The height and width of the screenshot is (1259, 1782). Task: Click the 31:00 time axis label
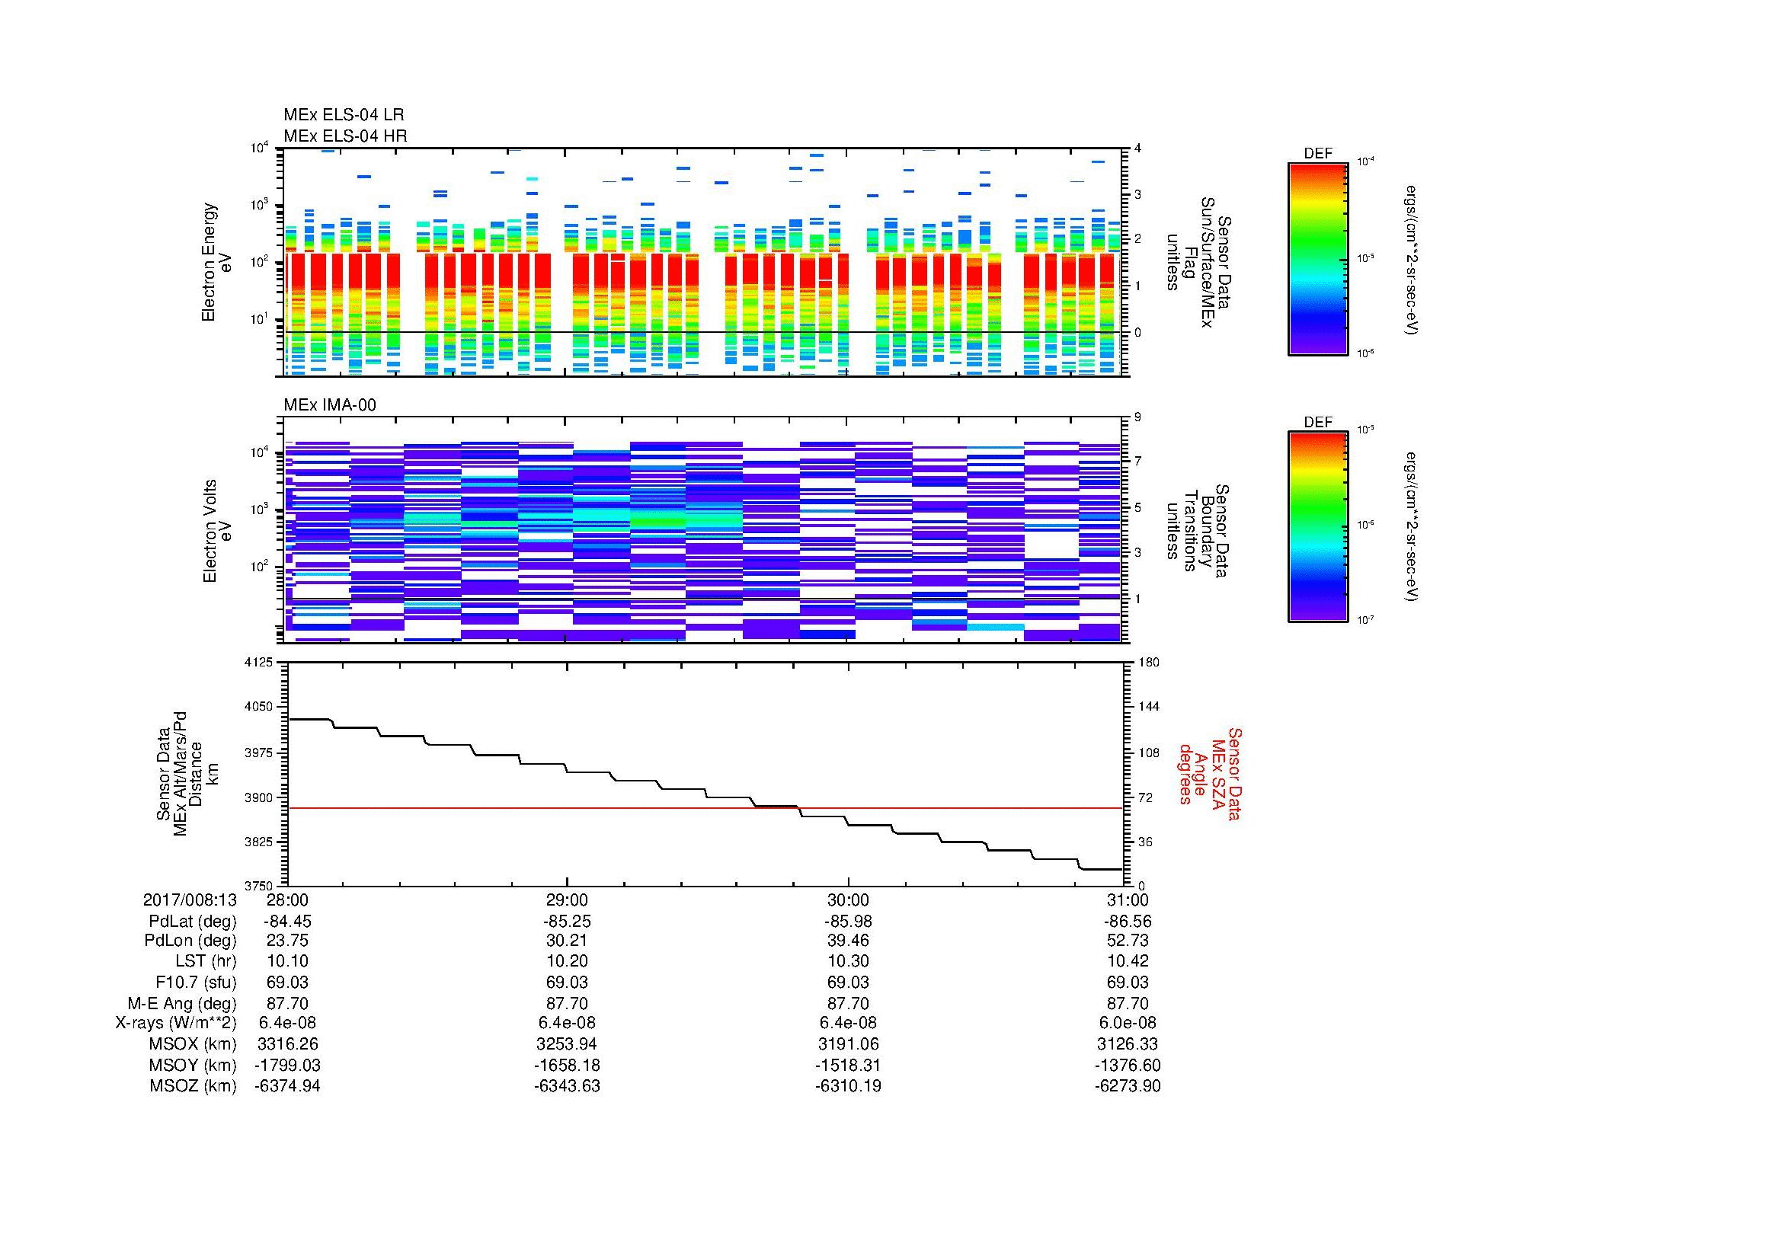[1127, 900]
